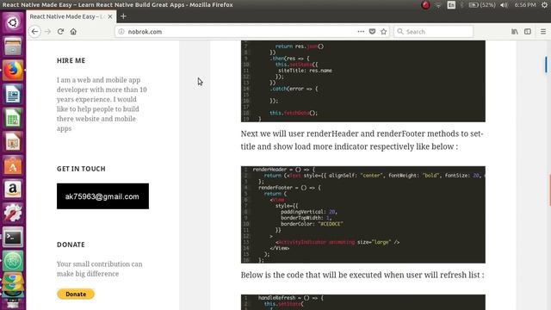Image resolution: width=551 pixels, height=310 pixels.
Task: Switch to Firefox in the launcher
Action: pyautogui.click(x=13, y=71)
